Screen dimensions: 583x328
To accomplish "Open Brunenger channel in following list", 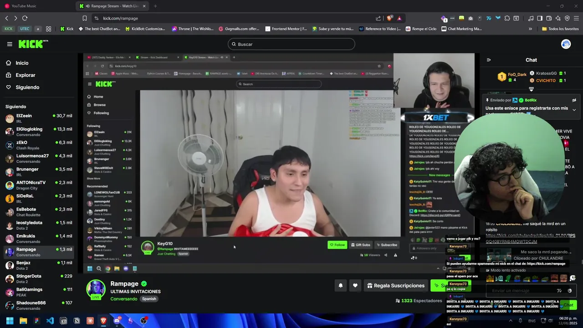I will tap(39, 172).
